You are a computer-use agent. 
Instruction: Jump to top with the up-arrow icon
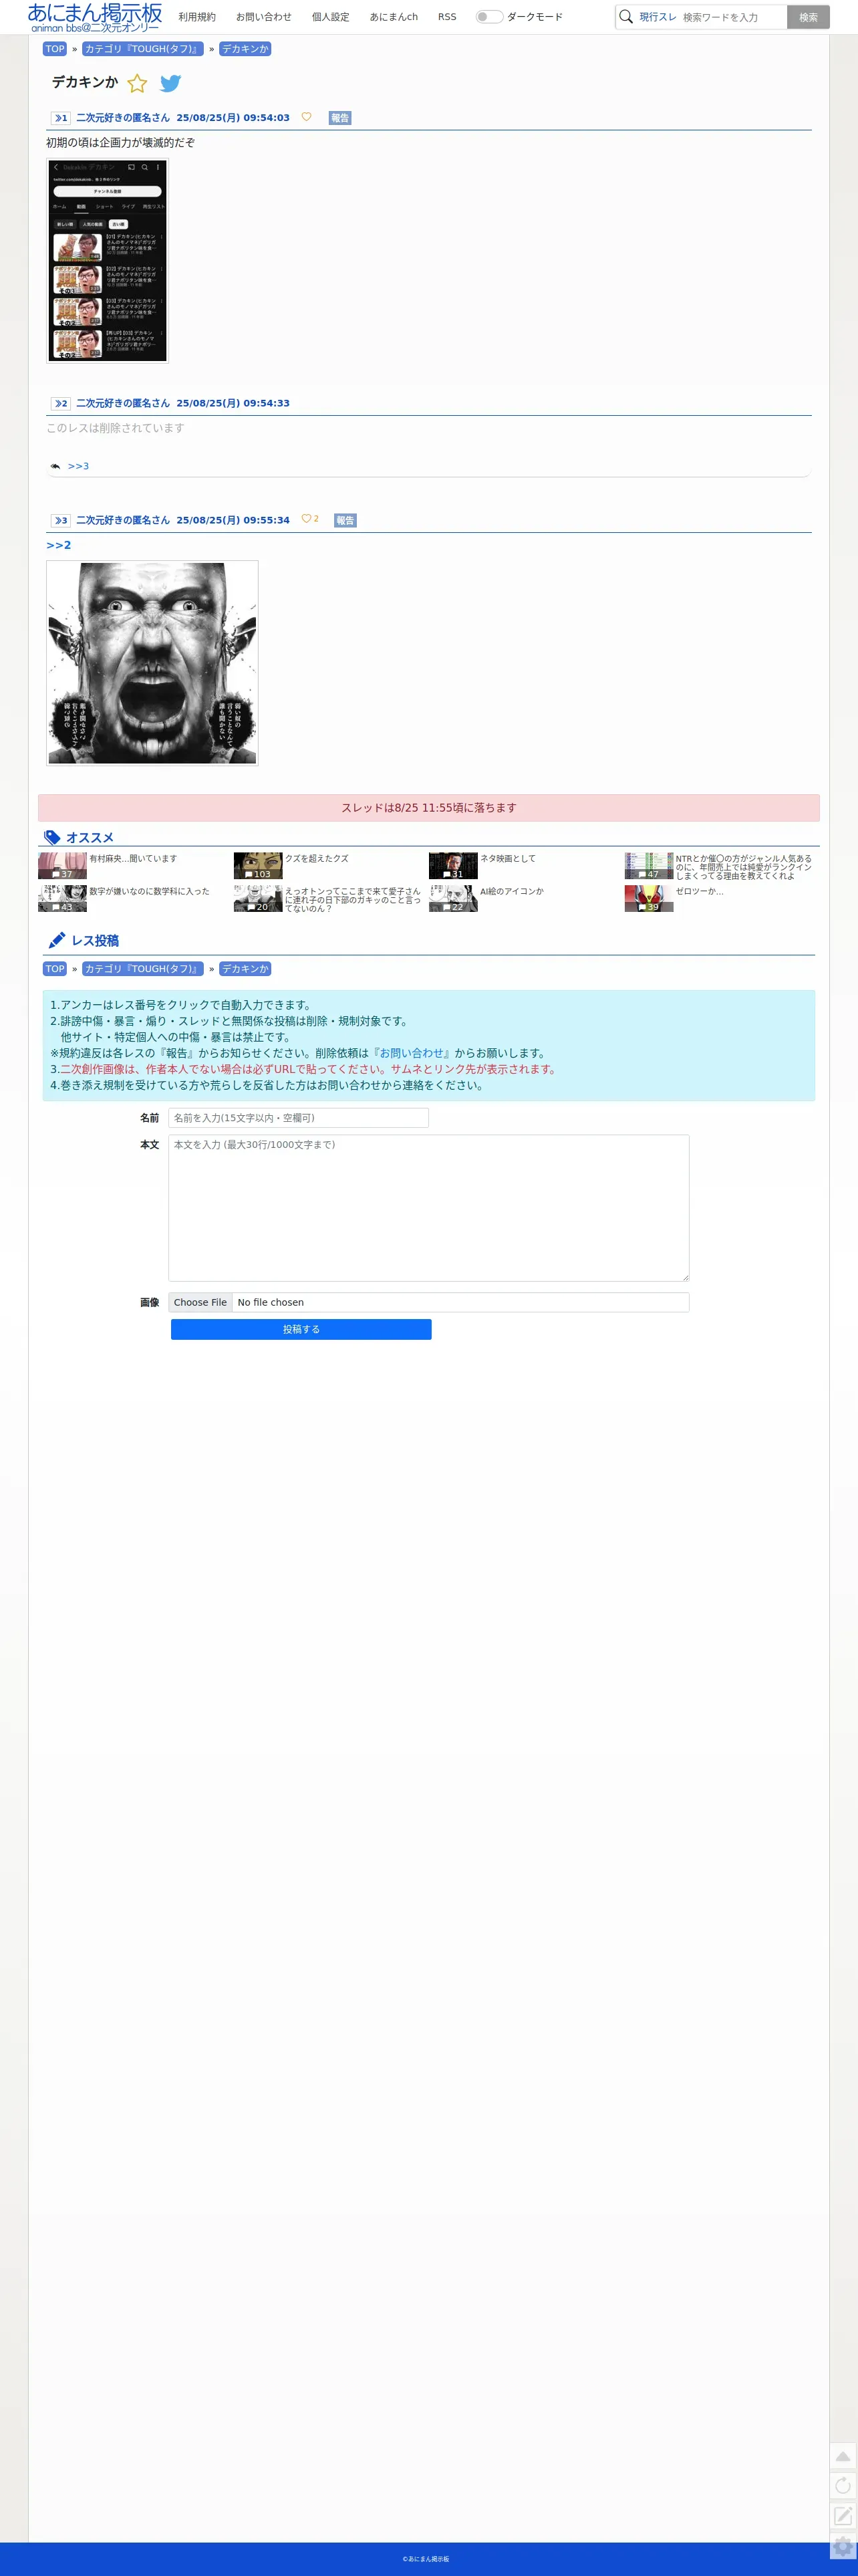tap(843, 2456)
